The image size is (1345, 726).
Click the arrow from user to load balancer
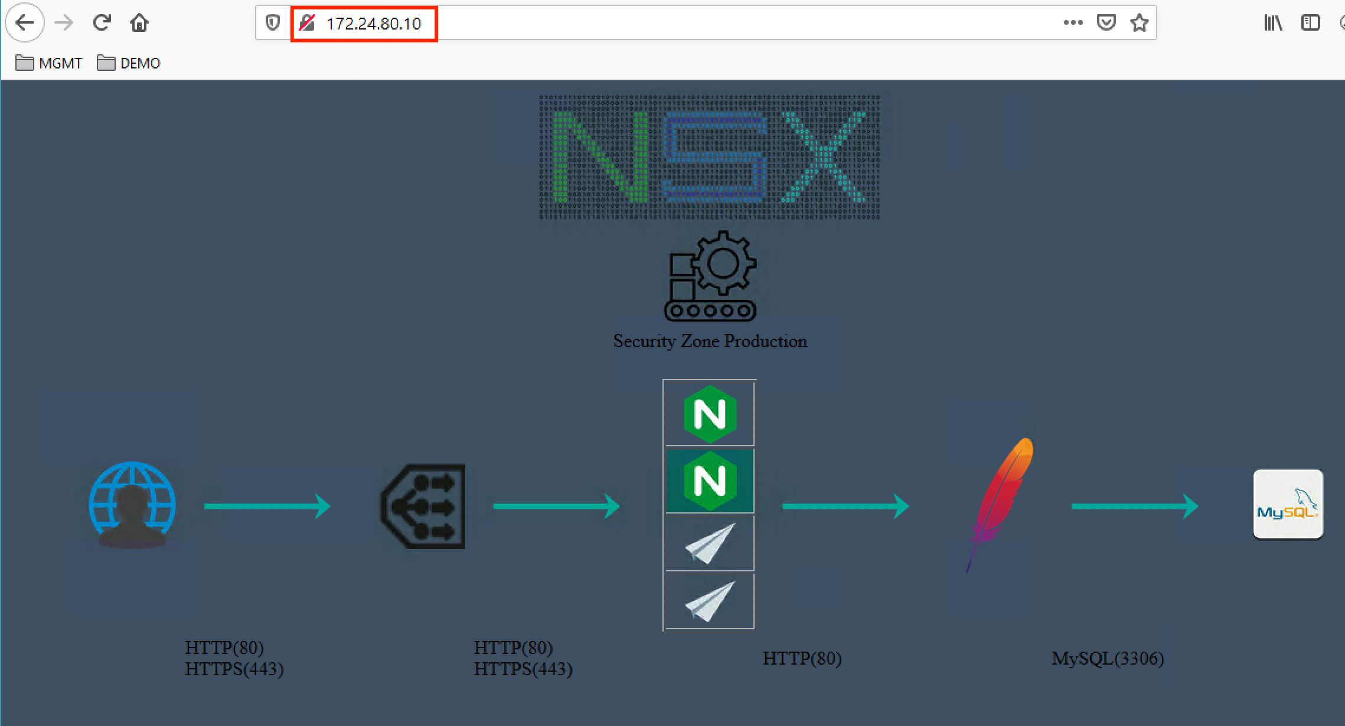(267, 506)
